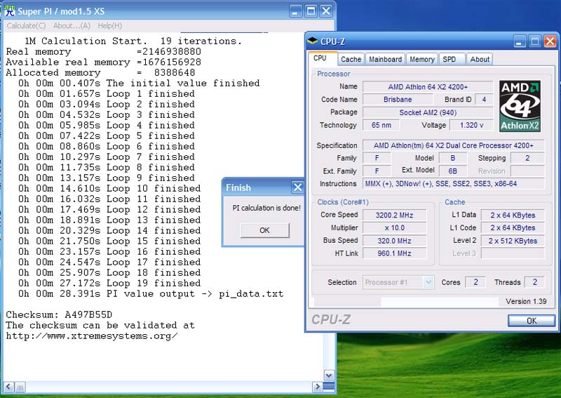Close the CPU-Z window
Image resolution: width=561 pixels, height=398 pixels.
click(x=550, y=41)
